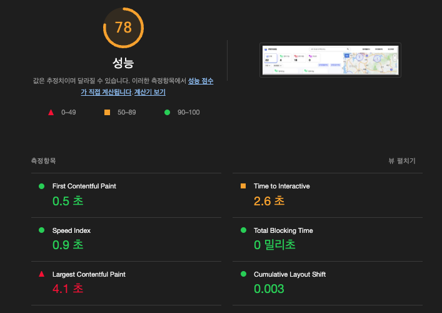The image size is (442, 313).
Task: Click the '50–89' score range label
Action: tap(126, 112)
